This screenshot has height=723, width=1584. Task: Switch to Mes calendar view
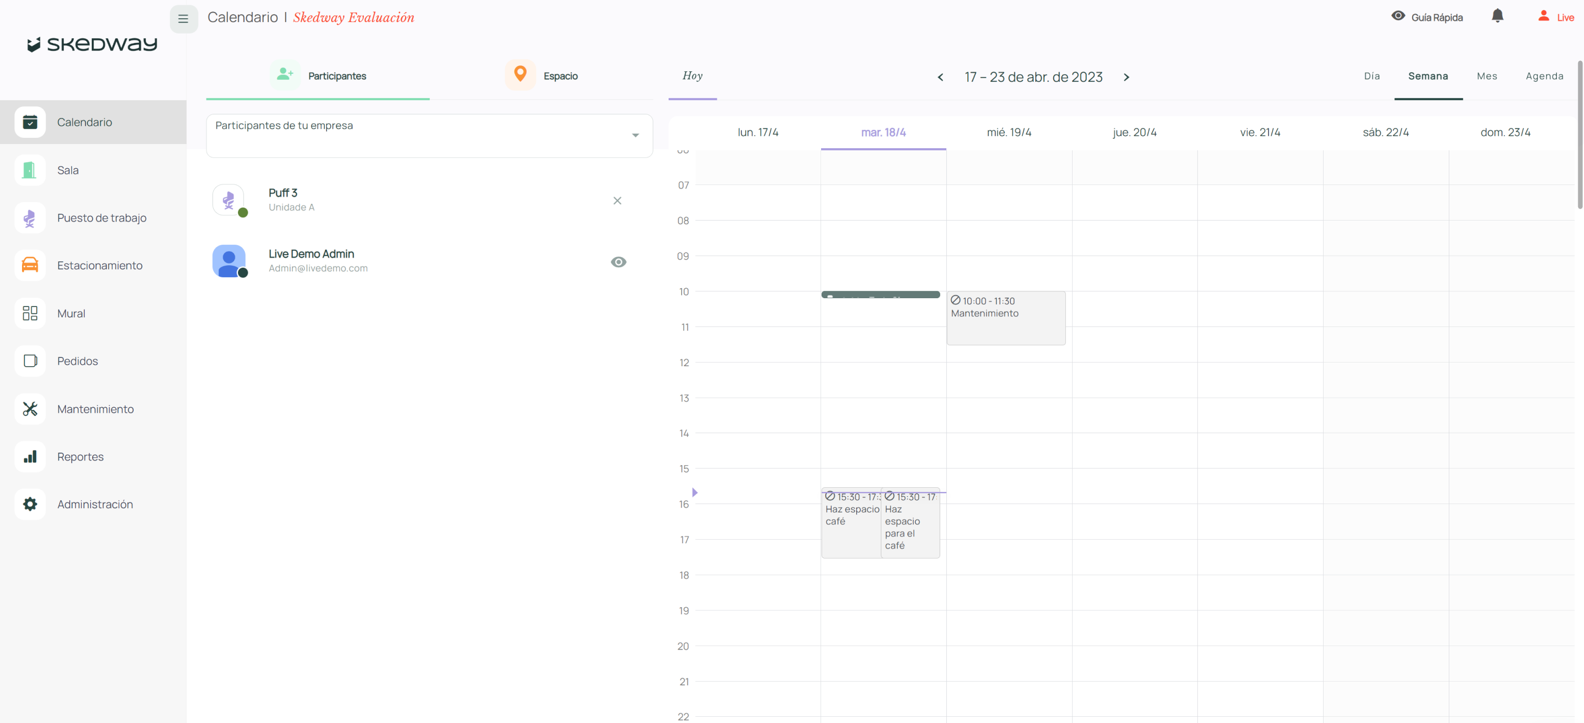click(x=1486, y=76)
